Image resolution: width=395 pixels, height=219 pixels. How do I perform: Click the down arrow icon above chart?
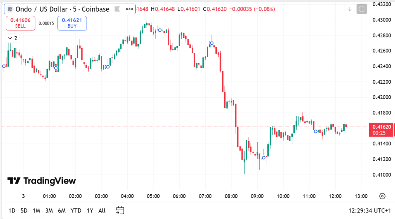point(349,9)
